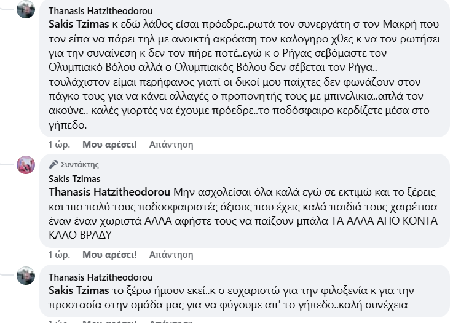Image resolution: width=461 pixels, height=323 pixels.
Task: Click the avatar beside the bottom Thanasis comment
Action: pos(26,275)
